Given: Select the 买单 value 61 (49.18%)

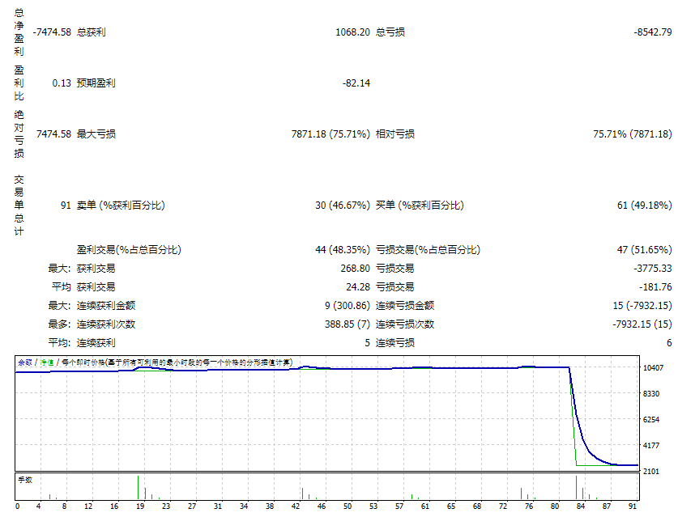Looking at the screenshot, I should (x=644, y=206).
